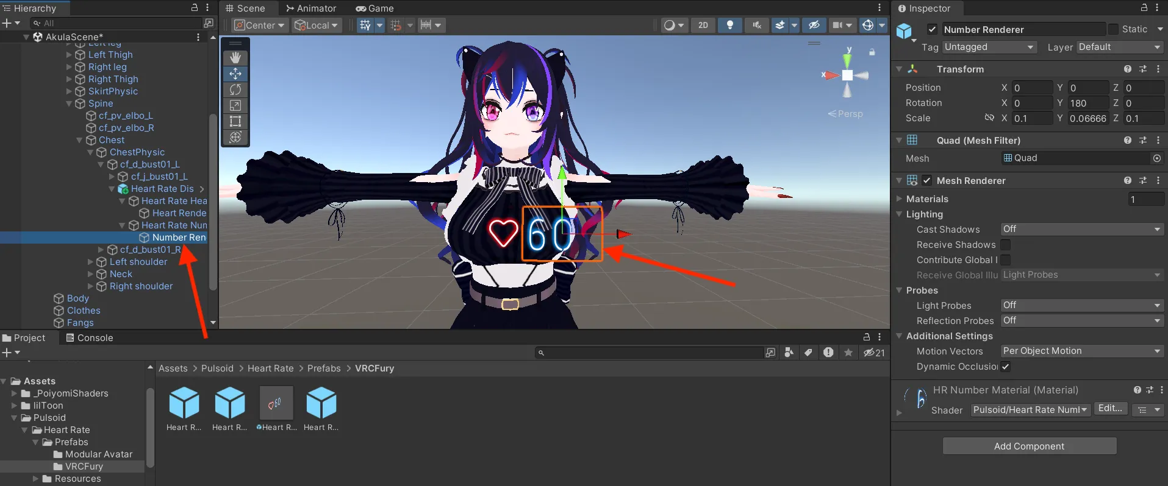
Task: Open the Reflection Probes dropdown
Action: 1082,320
